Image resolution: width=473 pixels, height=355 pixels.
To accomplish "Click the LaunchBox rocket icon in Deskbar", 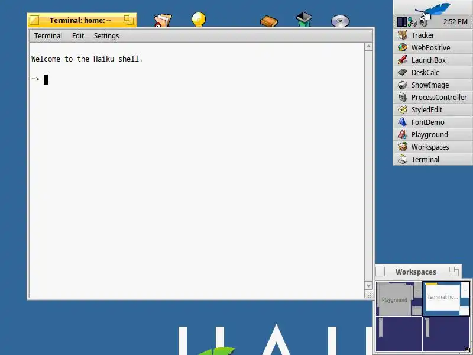I will tap(403, 60).
